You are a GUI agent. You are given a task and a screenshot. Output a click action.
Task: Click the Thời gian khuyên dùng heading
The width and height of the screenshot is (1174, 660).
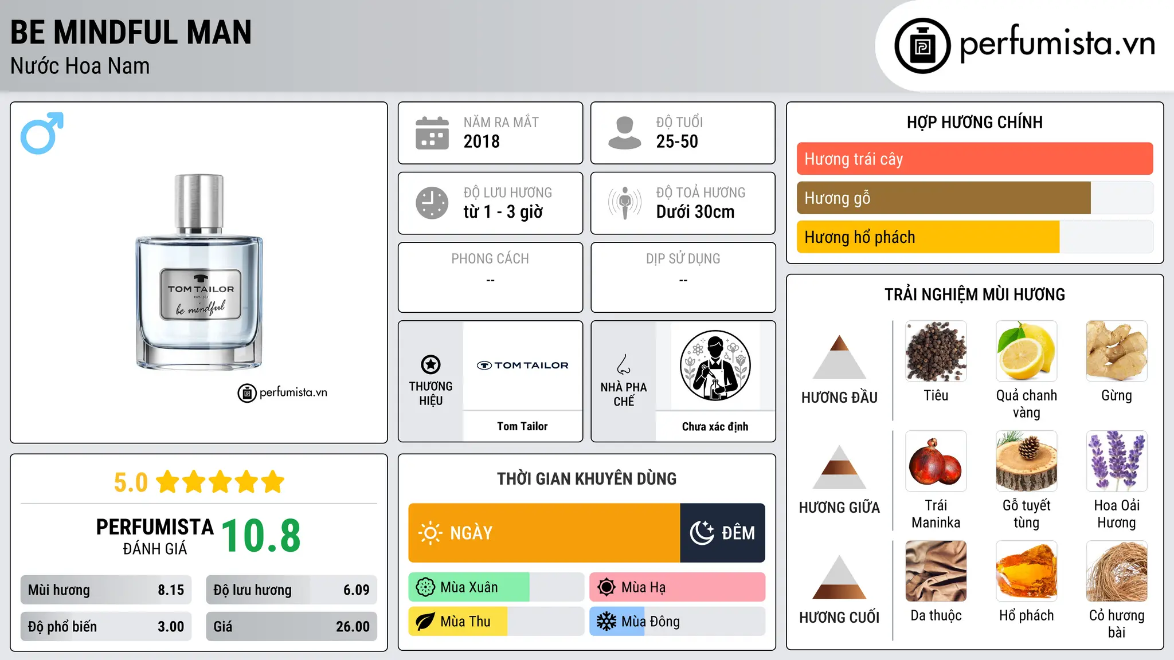[x=586, y=478]
